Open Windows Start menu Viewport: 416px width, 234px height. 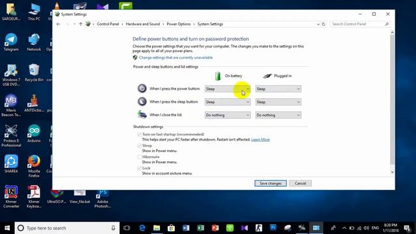[x=7, y=228]
